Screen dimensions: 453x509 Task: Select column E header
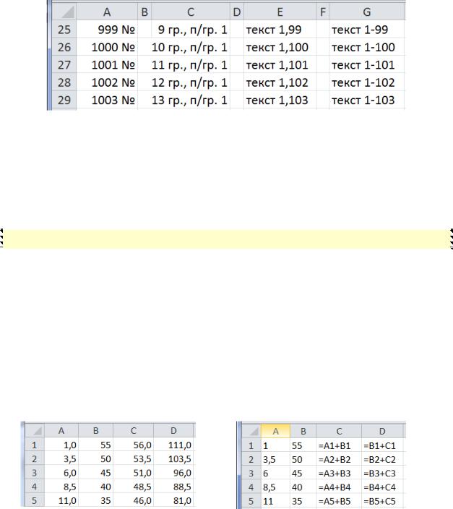(x=280, y=12)
